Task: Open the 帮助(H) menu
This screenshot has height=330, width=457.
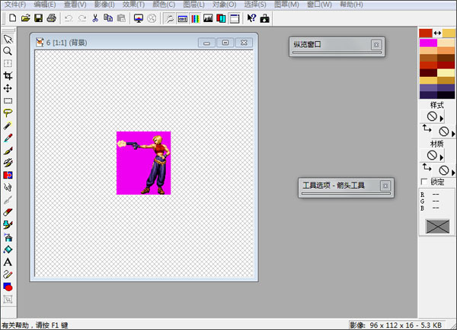Action: coord(351,5)
